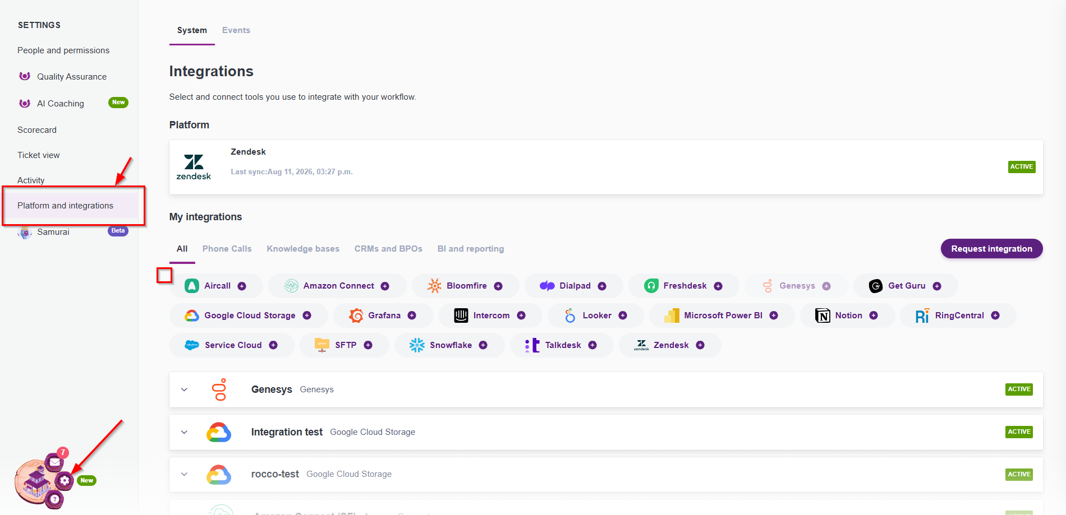Click the New badge beside the gear icon
The width and height of the screenshot is (1066, 515).
click(86, 481)
